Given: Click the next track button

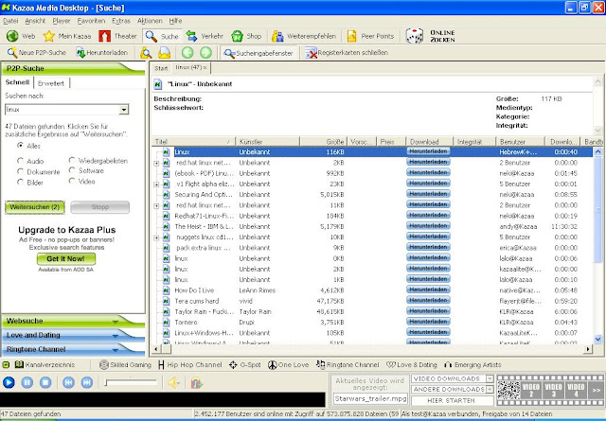Looking at the screenshot, I should (x=87, y=383).
